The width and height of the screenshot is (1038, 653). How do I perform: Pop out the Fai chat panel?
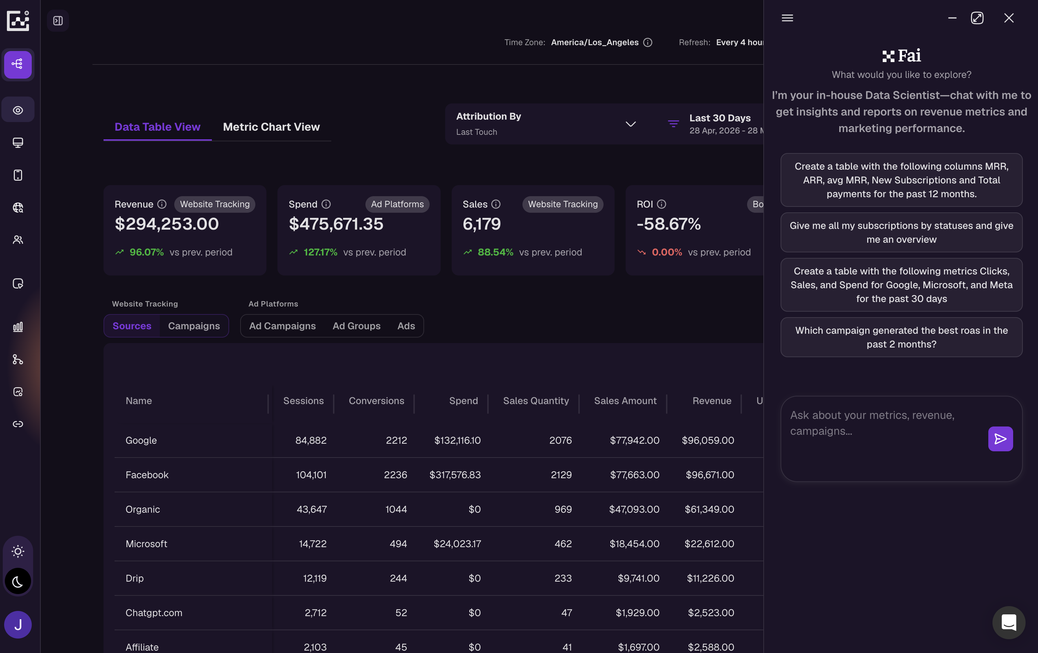tap(977, 18)
